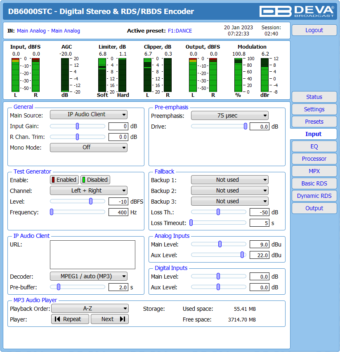Screen dimensions: 340x352
Task: Click the Drive dB value field
Action: [260, 127]
